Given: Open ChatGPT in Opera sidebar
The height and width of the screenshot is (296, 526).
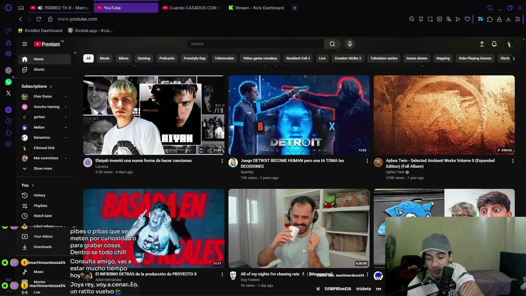Looking at the screenshot, I should (9, 70).
